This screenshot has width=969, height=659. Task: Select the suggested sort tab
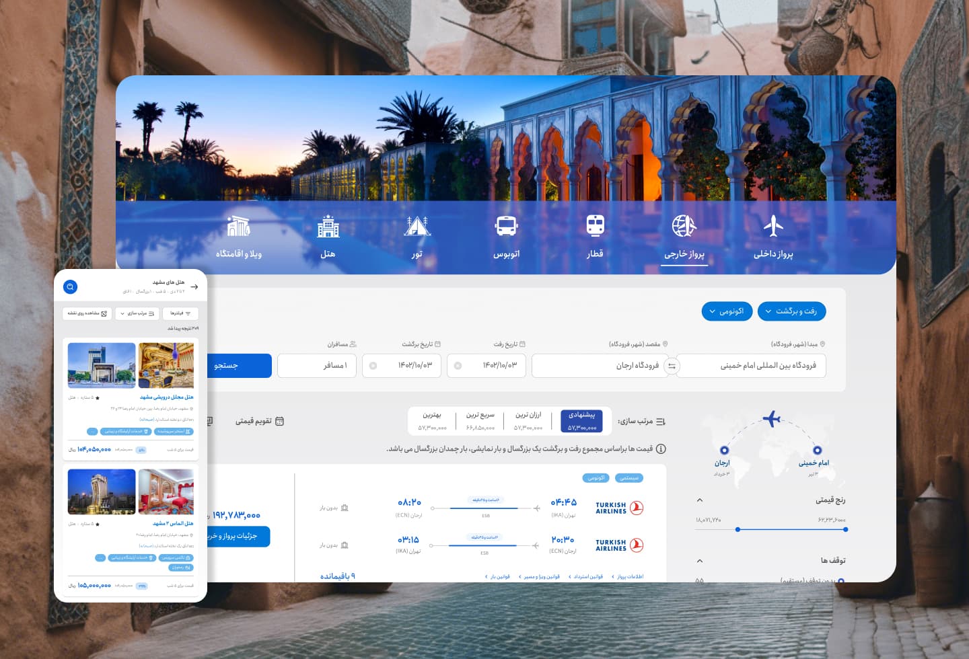tap(581, 421)
